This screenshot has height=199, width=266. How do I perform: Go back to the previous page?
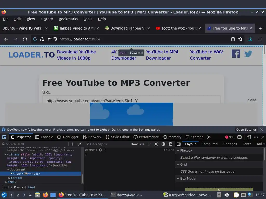coord(6,39)
